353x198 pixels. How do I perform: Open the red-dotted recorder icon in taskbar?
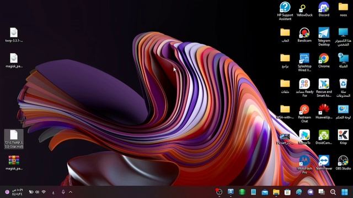click(219, 192)
